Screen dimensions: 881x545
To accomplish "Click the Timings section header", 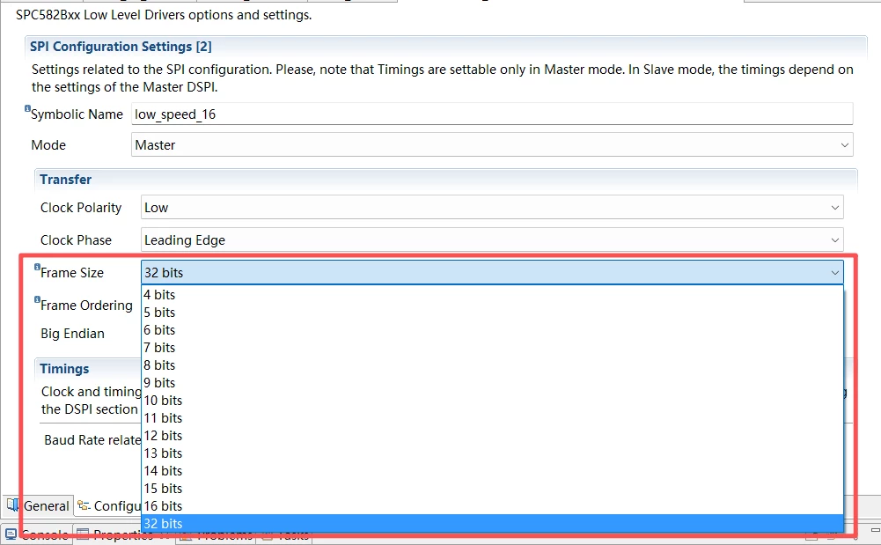I will (x=64, y=369).
